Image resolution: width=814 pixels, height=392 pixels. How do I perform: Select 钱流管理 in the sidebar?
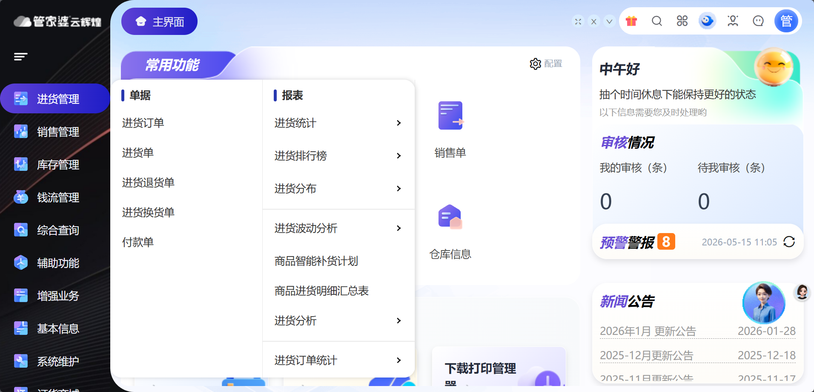55,197
